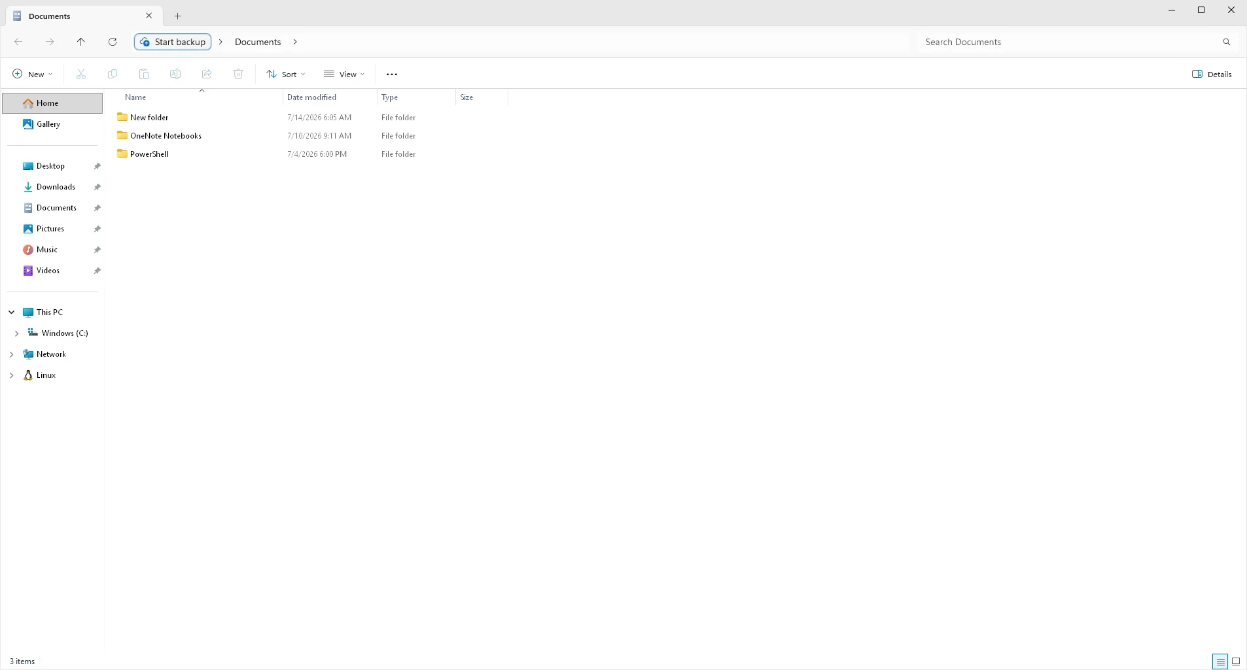The image size is (1247, 670).
Task: Open the New dropdown menu
Action: coord(33,75)
